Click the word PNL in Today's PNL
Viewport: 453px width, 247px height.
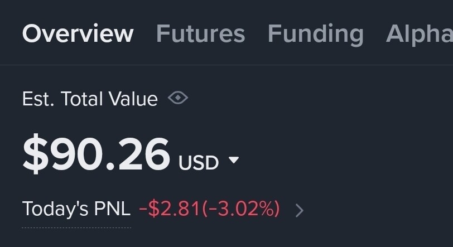(112, 209)
